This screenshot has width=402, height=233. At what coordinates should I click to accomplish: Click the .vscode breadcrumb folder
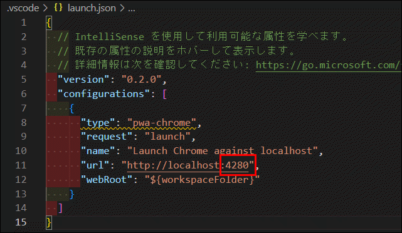tap(23, 8)
